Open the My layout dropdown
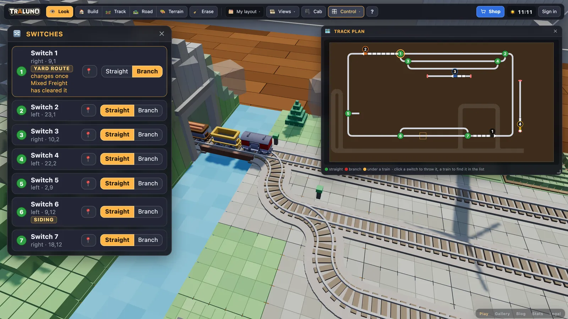The width and height of the screenshot is (568, 319). (x=245, y=12)
